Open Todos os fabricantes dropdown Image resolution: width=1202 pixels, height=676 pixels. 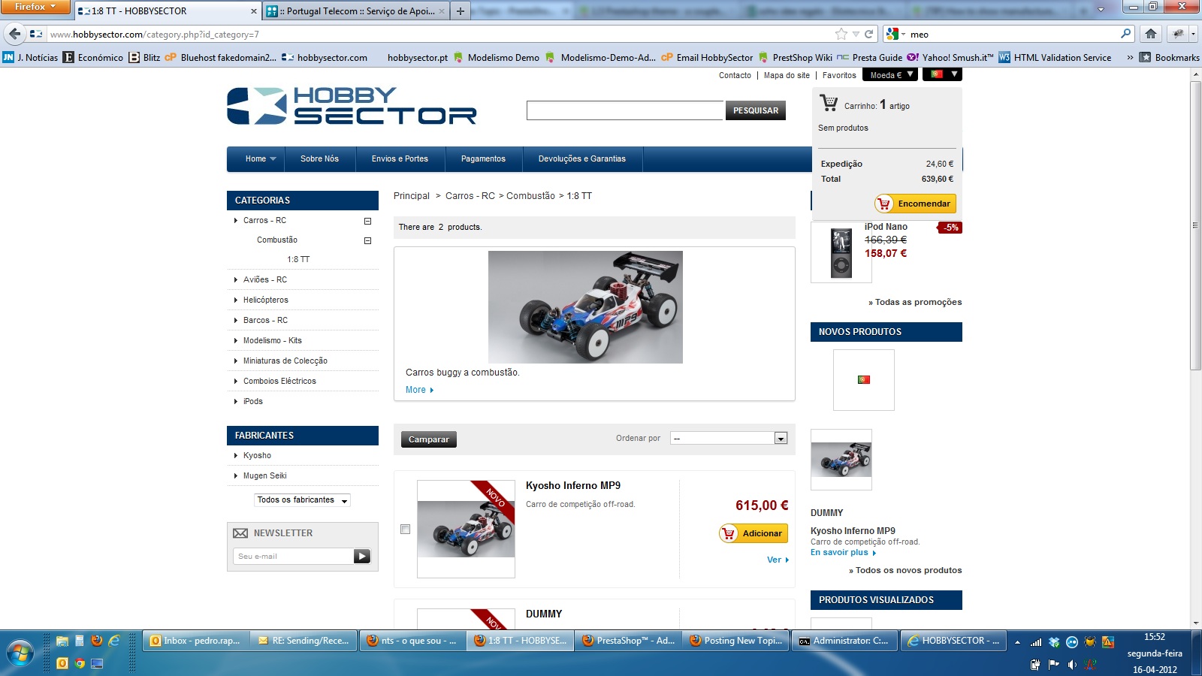point(302,499)
